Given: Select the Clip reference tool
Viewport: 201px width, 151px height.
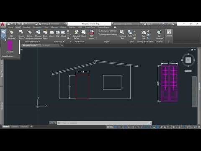Looking at the screenshot, I should click(x=58, y=34).
